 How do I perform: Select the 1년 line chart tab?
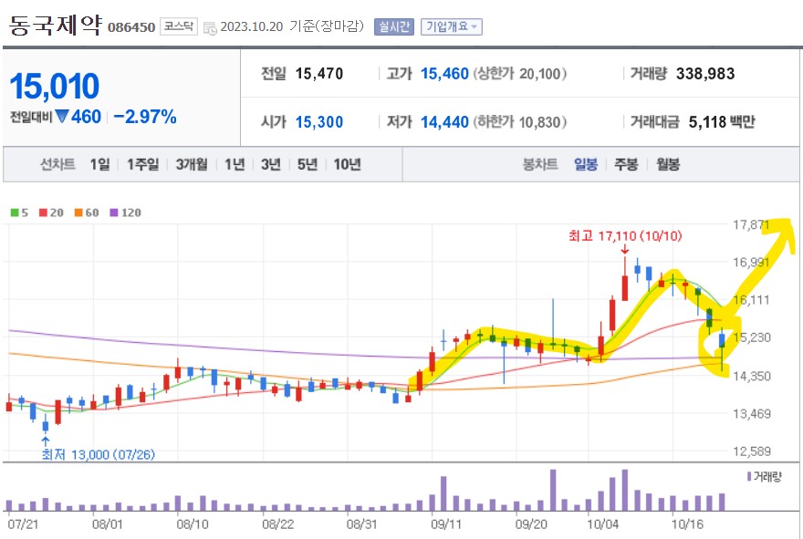[235, 164]
